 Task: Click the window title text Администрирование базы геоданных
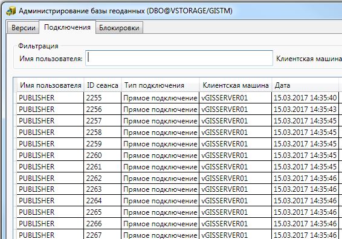tap(82, 11)
